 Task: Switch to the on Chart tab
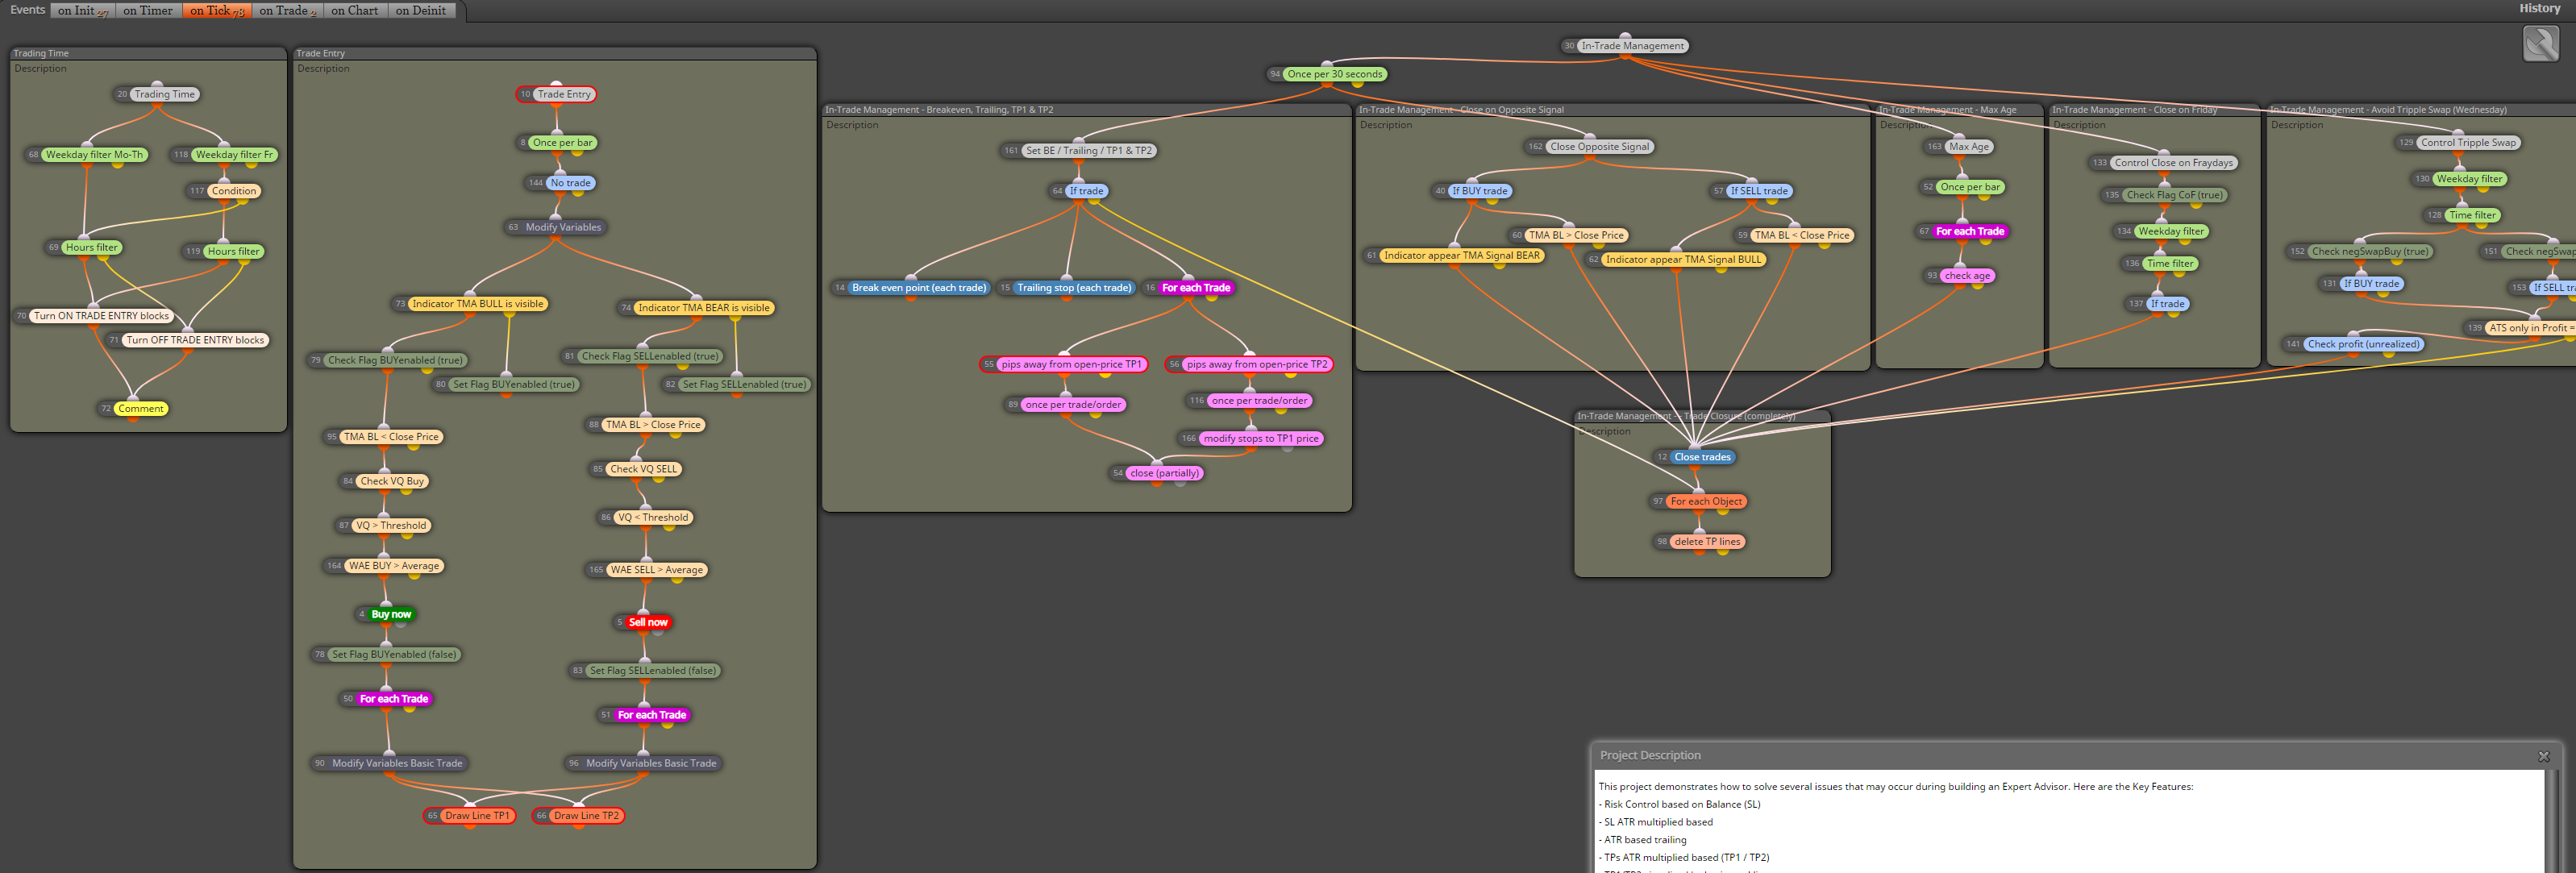tap(355, 11)
